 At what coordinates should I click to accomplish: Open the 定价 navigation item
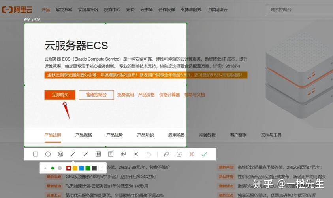(x=130, y=10)
